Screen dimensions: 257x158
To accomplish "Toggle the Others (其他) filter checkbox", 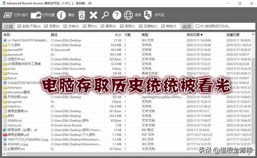I will point(163,26).
